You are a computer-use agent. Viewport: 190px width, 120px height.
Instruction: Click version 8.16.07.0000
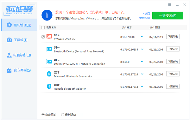128,37
